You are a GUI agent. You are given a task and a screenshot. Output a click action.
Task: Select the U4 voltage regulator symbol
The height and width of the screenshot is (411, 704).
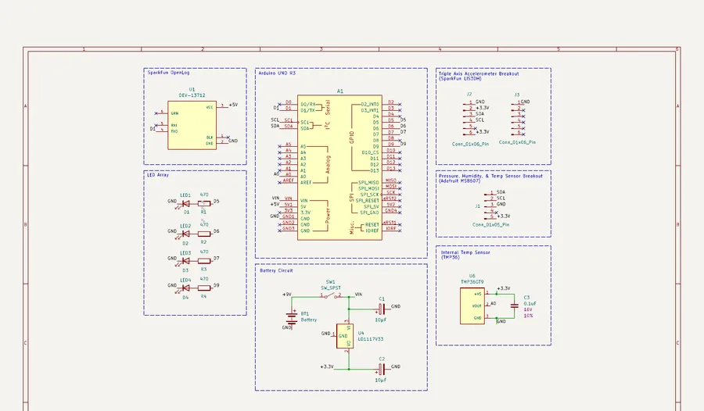point(345,336)
